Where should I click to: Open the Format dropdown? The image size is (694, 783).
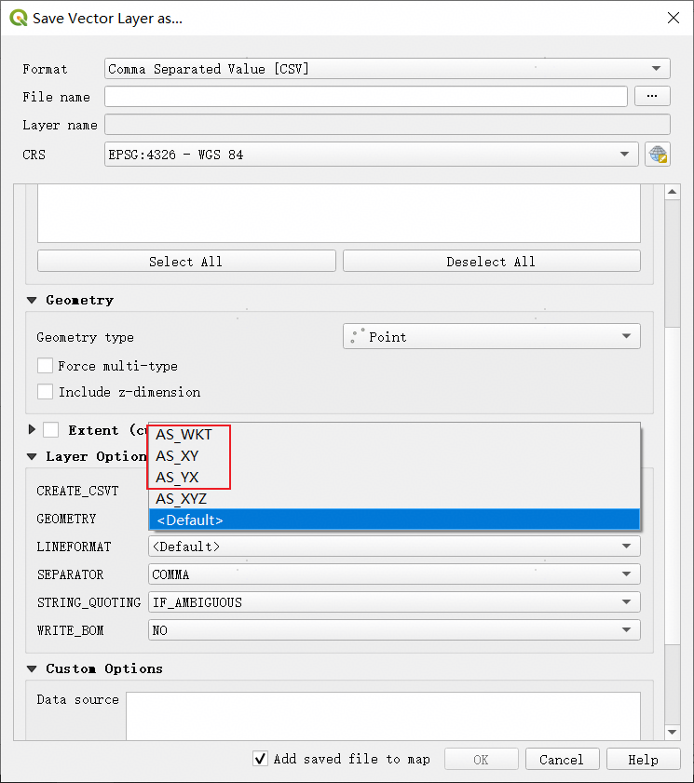pos(388,69)
